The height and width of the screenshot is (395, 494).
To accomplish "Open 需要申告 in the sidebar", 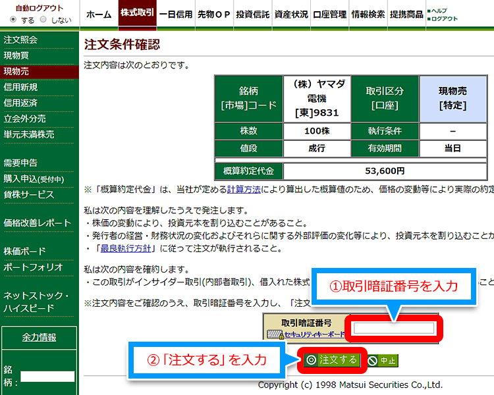I will [21, 163].
